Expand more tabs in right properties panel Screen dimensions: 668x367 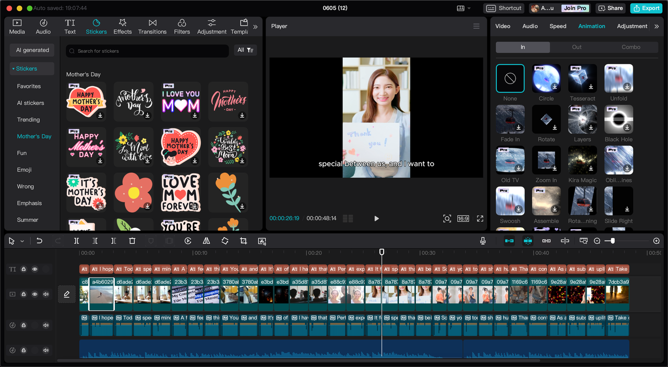(657, 26)
